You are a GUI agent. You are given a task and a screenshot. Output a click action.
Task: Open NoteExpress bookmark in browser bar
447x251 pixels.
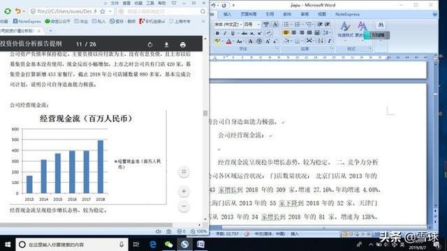tap(27, 22)
